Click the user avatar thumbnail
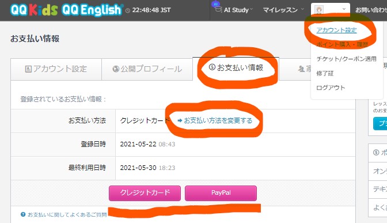This screenshot has width=387, height=223. 319,10
